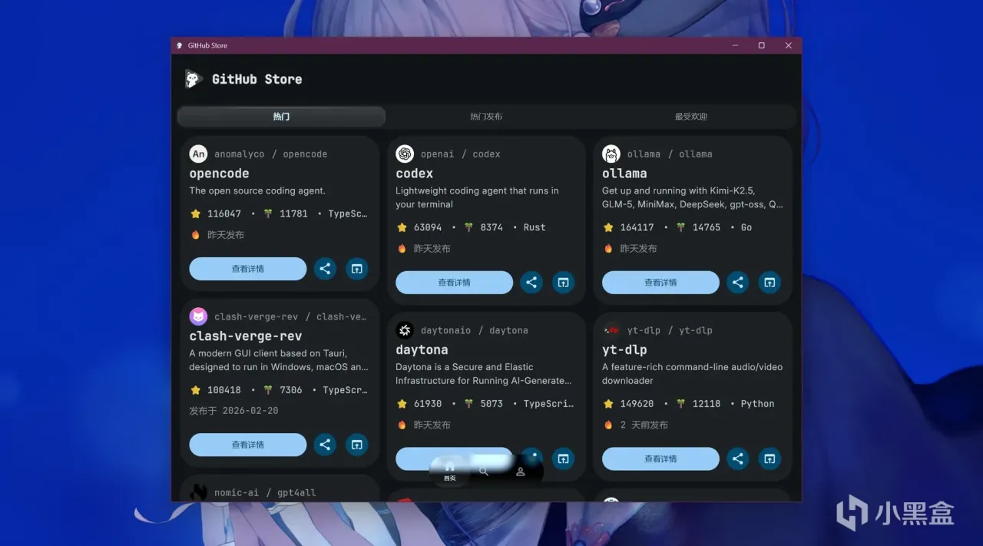Click the daytonaio avatar icon
This screenshot has width=983, height=546.
point(405,330)
